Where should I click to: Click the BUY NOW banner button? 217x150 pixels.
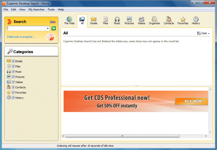point(193,101)
